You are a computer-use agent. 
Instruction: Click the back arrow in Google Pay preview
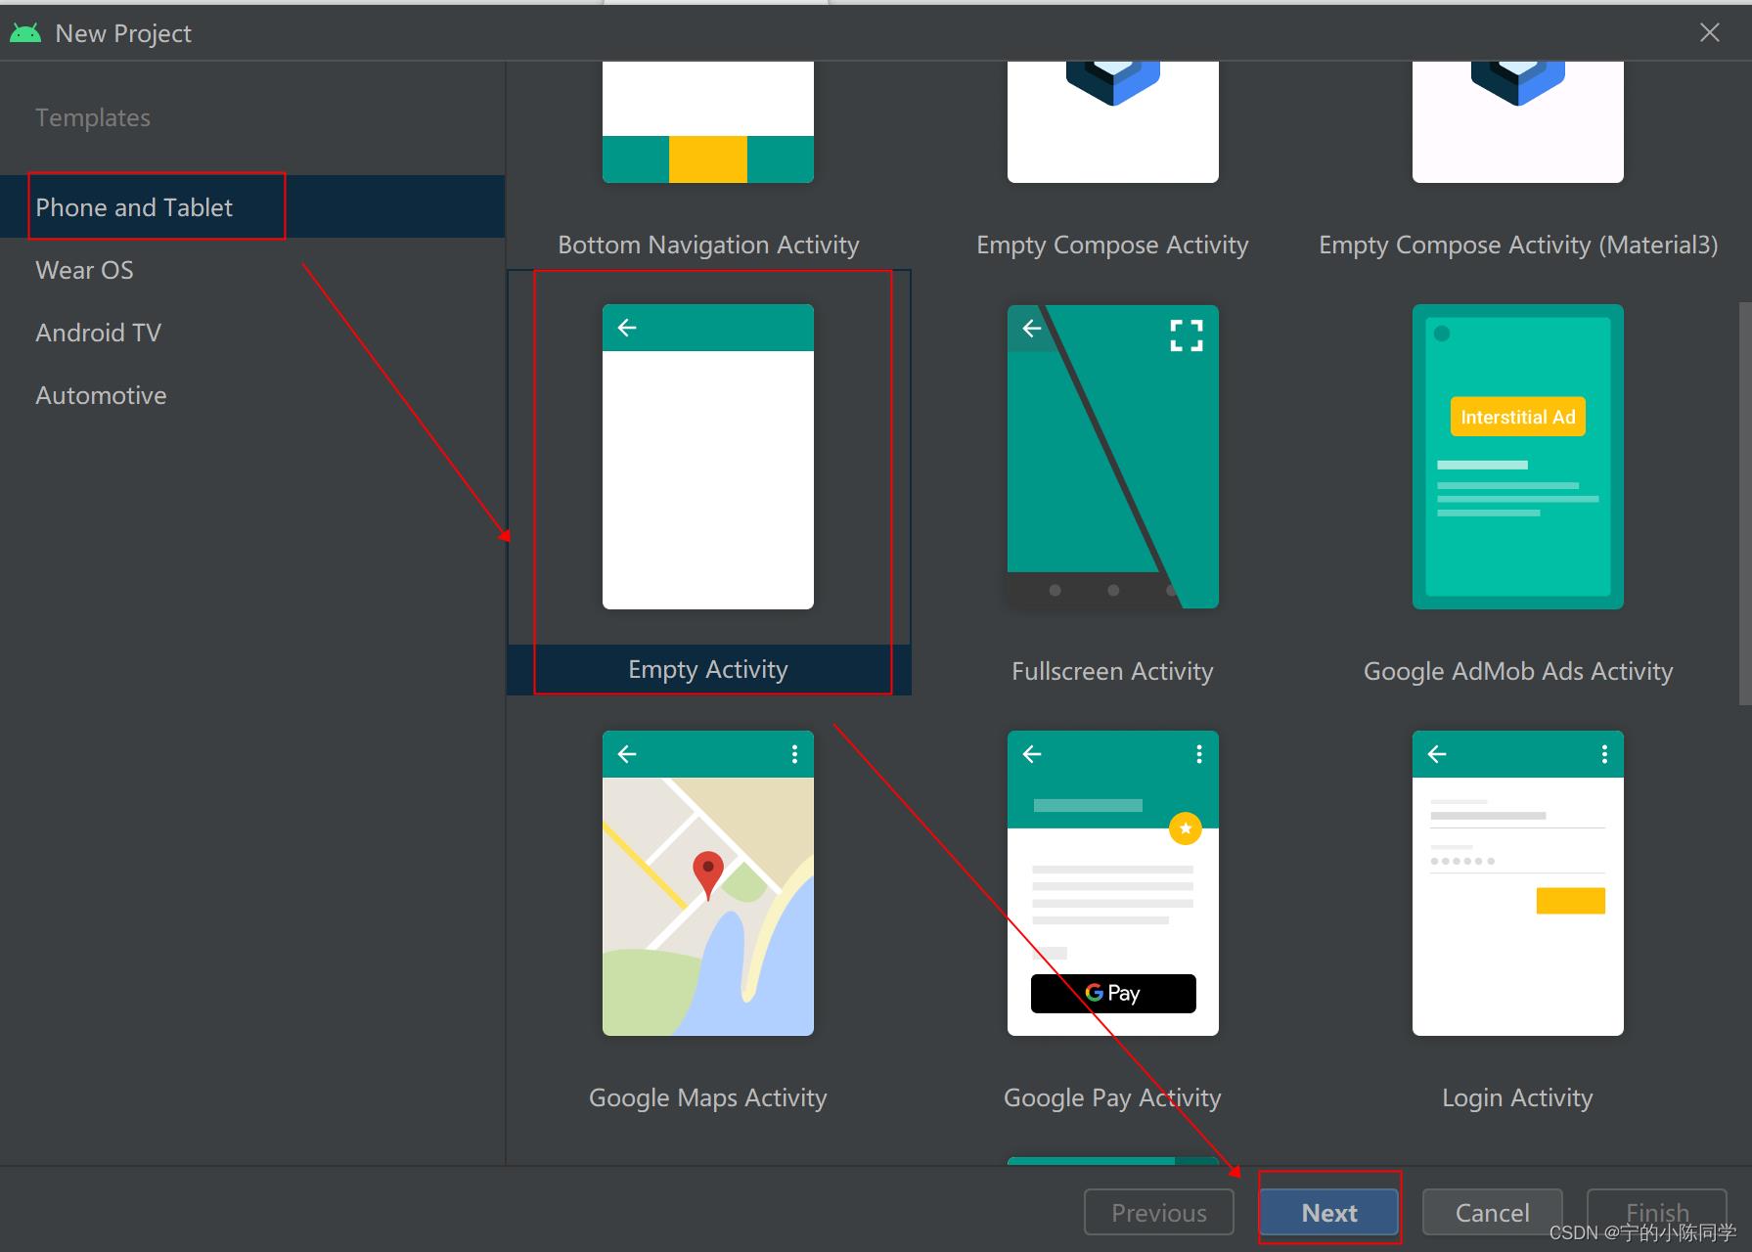(x=1032, y=754)
